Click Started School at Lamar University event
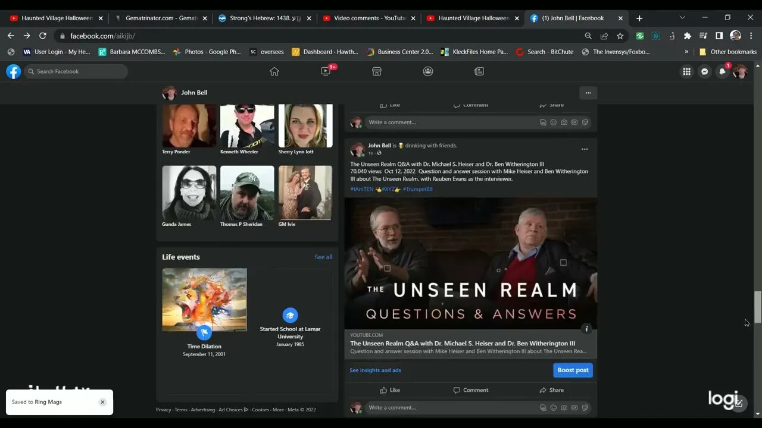 (x=290, y=332)
